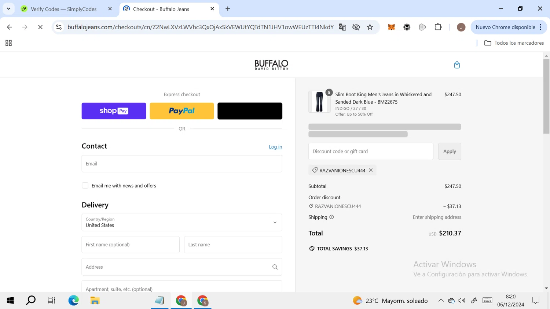This screenshot has height=309, width=550.
Task: Click the Buffalo David Bitton logo
Action: click(272, 65)
